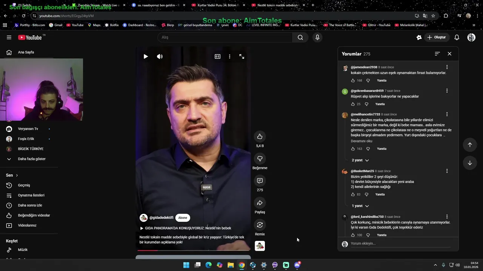Expand melihancetin7733's comment with Devamını oku
The height and width of the screenshot is (271, 483).
point(361,141)
